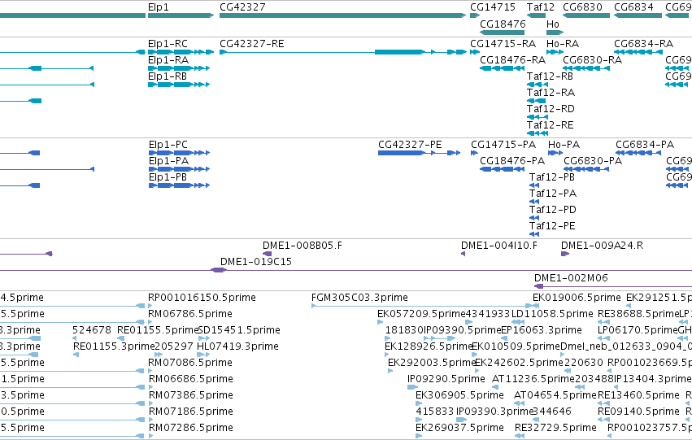Click the CG42327-PE protein feature
The width and height of the screenshot is (692, 440).
click(420, 153)
